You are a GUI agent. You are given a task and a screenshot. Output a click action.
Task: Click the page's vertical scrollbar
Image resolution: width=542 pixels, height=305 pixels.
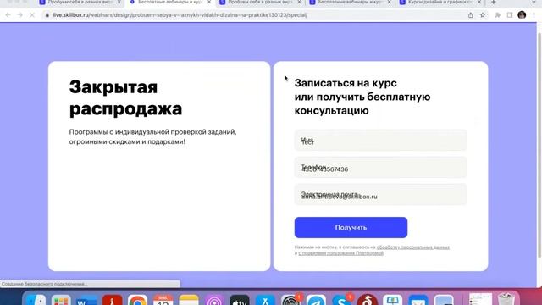[539, 145]
